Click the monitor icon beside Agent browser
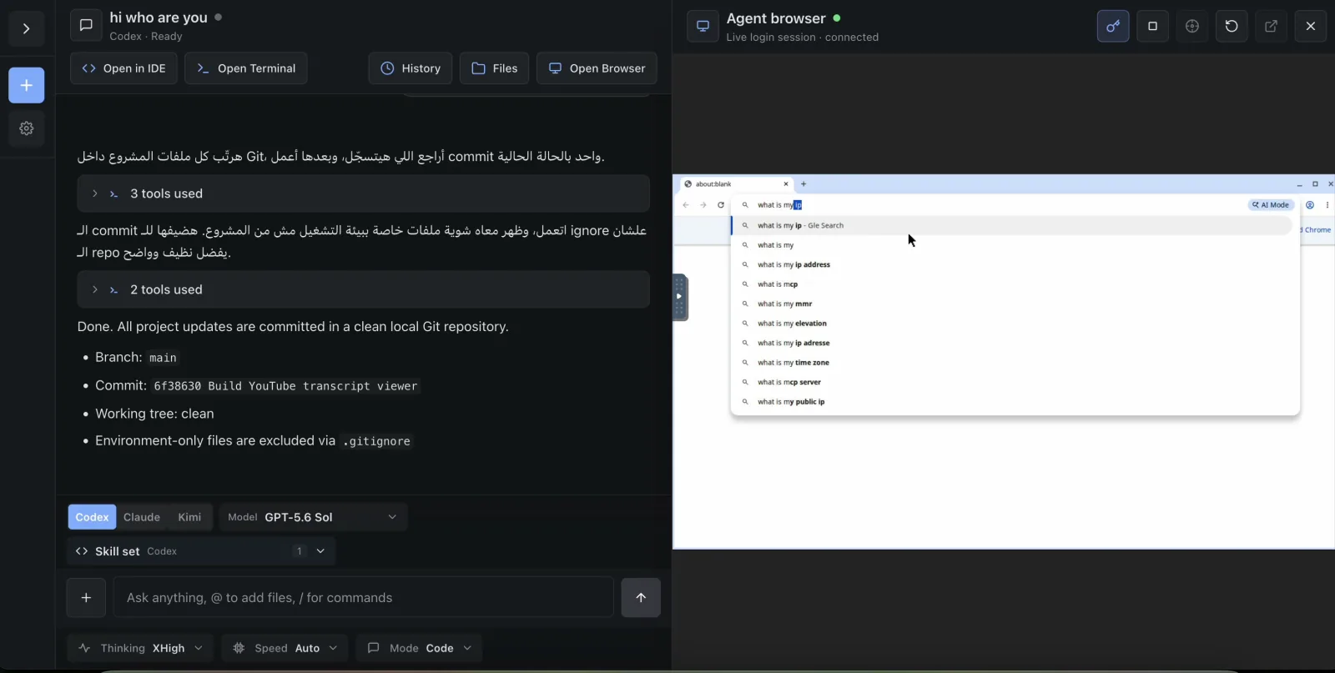The height and width of the screenshot is (673, 1335). (703, 26)
